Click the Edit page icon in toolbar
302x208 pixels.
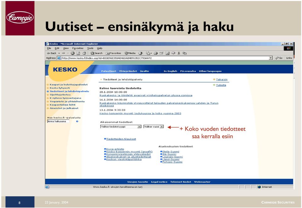(x=161, y=53)
